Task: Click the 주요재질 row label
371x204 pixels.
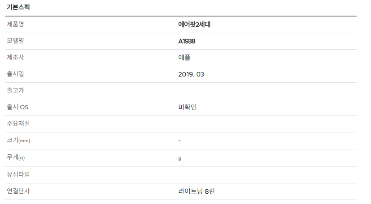Action: click(18, 123)
